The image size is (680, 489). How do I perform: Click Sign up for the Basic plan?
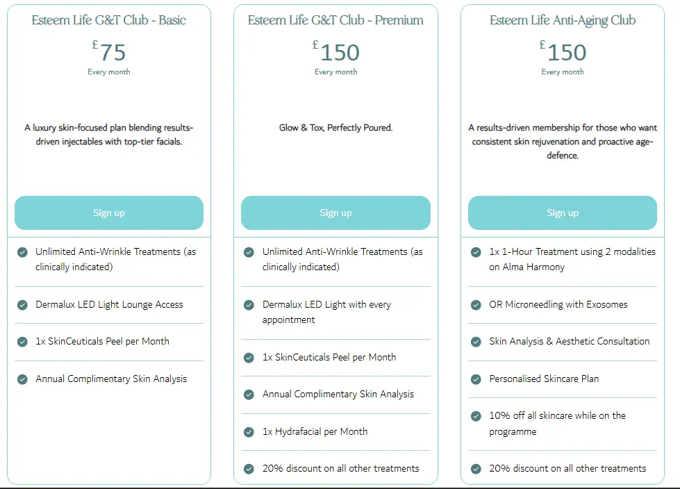coord(108,213)
